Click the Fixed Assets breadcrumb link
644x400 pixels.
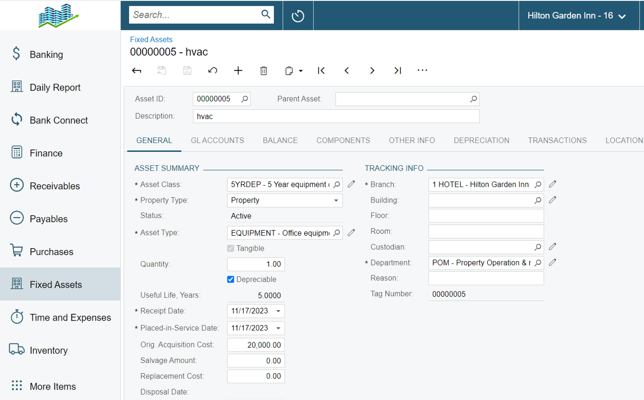tap(151, 40)
